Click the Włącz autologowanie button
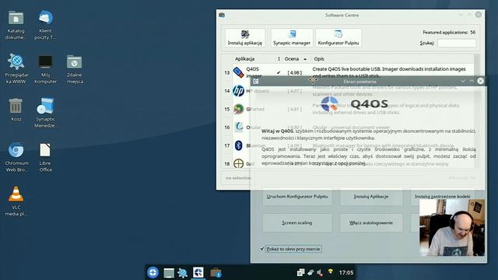 pyautogui.click(x=371, y=222)
